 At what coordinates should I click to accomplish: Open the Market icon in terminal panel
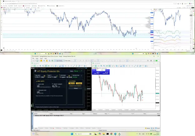(148, 128)
